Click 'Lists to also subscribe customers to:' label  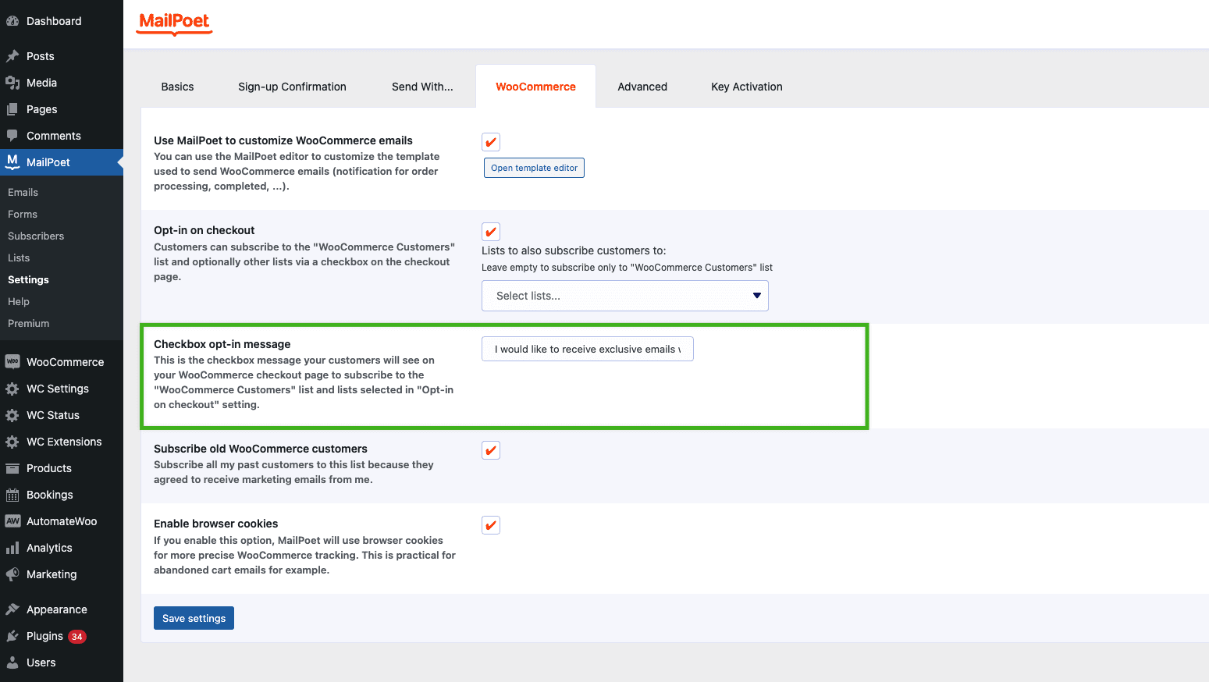coord(574,250)
